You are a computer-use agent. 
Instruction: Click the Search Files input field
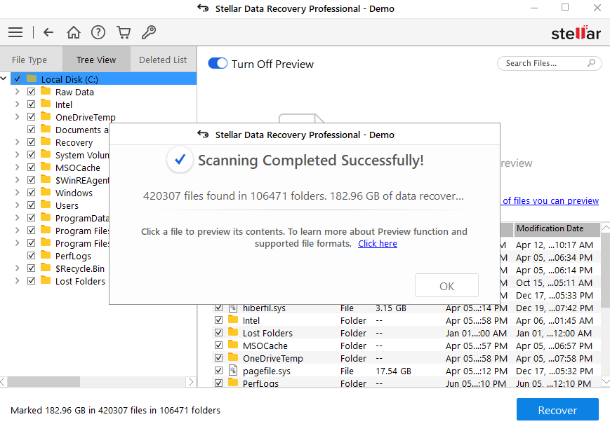click(549, 63)
